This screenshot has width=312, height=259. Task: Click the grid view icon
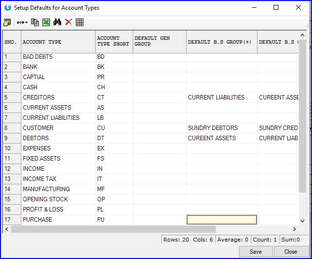(x=80, y=22)
